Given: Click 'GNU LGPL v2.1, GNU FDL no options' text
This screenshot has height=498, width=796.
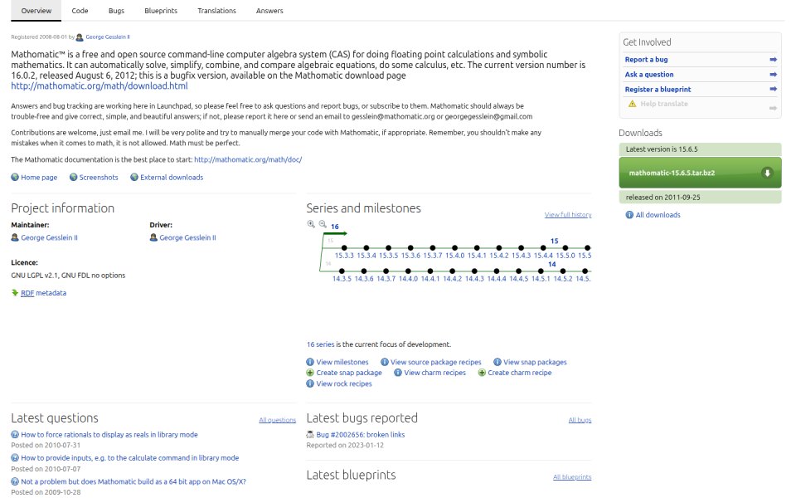Looking at the screenshot, I should pyautogui.click(x=68, y=276).
